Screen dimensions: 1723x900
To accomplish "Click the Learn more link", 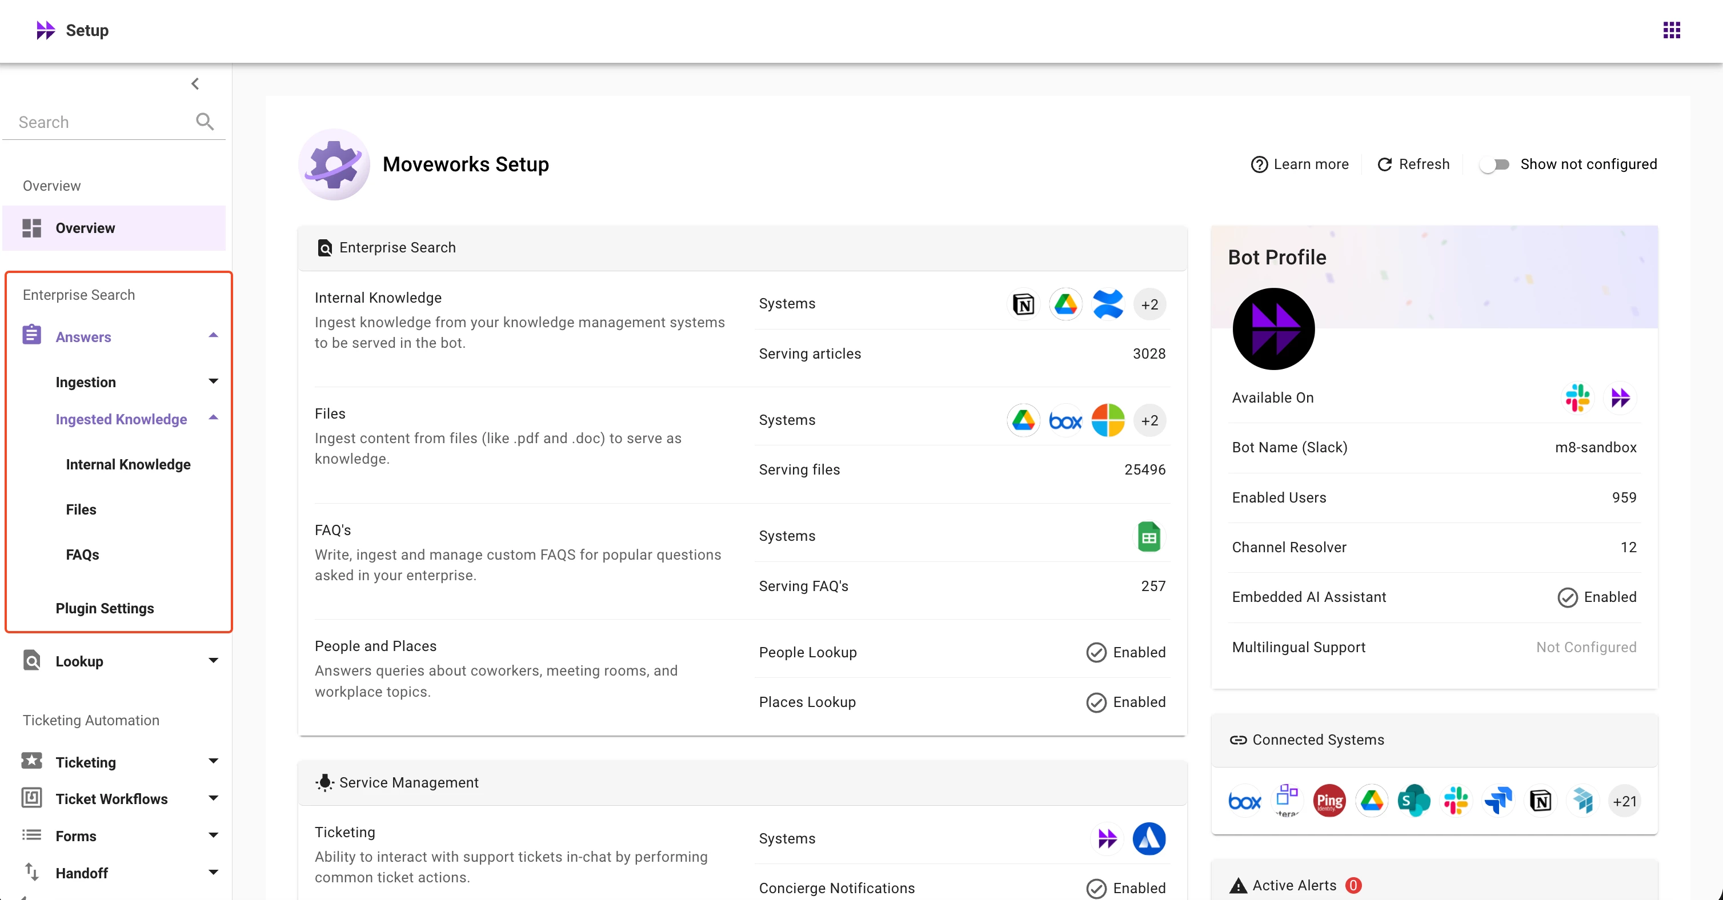I will click(x=1300, y=164).
